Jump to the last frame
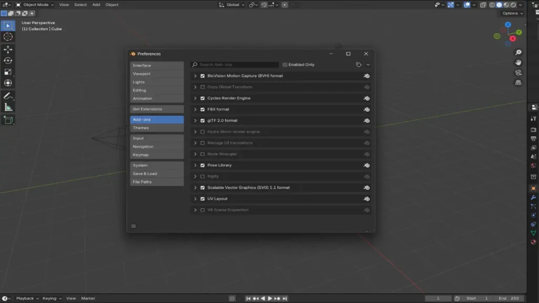The width and height of the screenshot is (539, 303). pyautogui.click(x=285, y=299)
